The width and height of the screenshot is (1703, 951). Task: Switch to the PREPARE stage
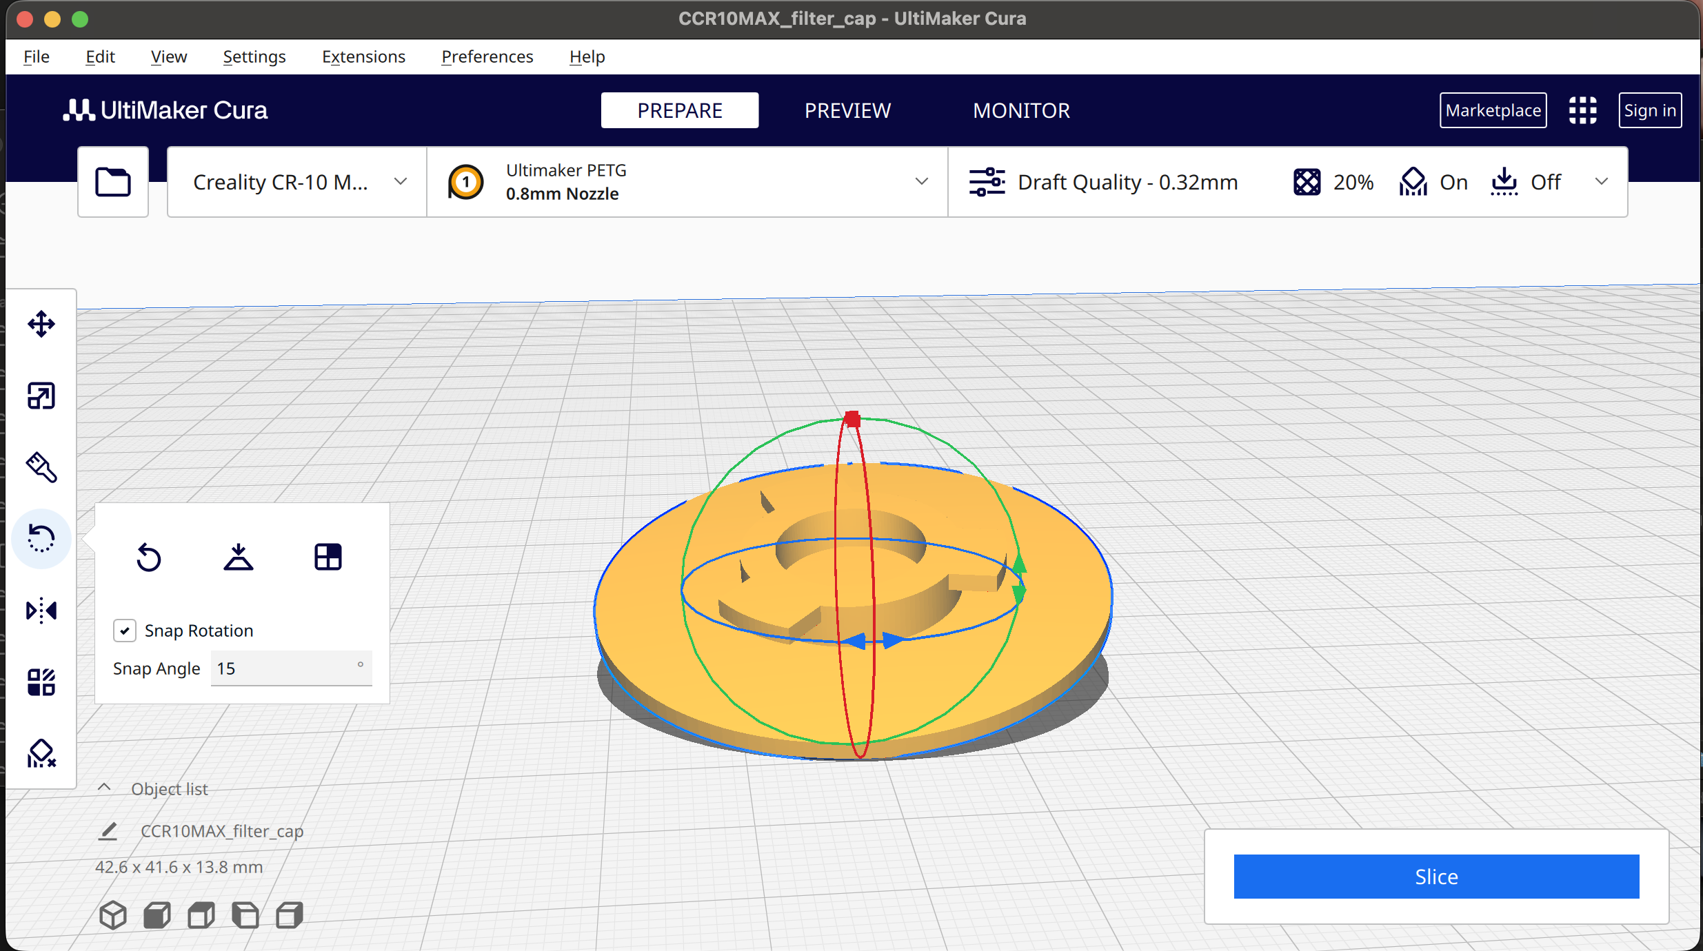point(680,110)
